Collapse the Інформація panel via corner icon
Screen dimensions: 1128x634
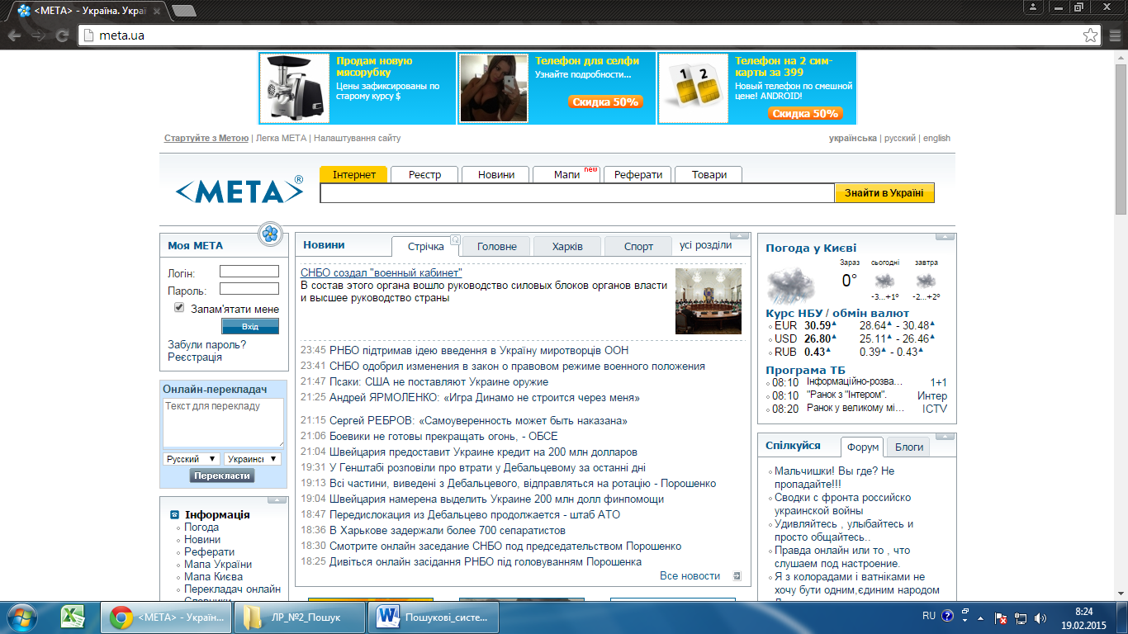tap(277, 500)
